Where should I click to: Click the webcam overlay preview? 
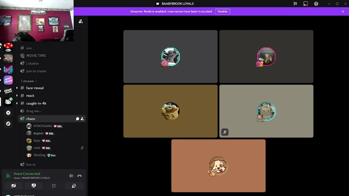click(x=37, y=21)
